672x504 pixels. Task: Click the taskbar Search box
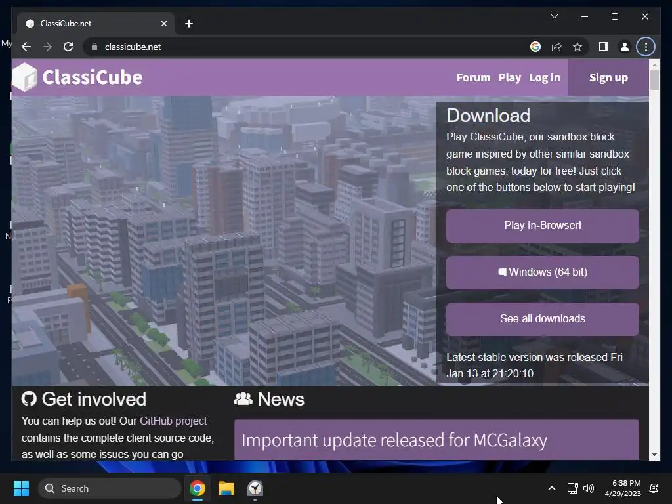(110, 488)
